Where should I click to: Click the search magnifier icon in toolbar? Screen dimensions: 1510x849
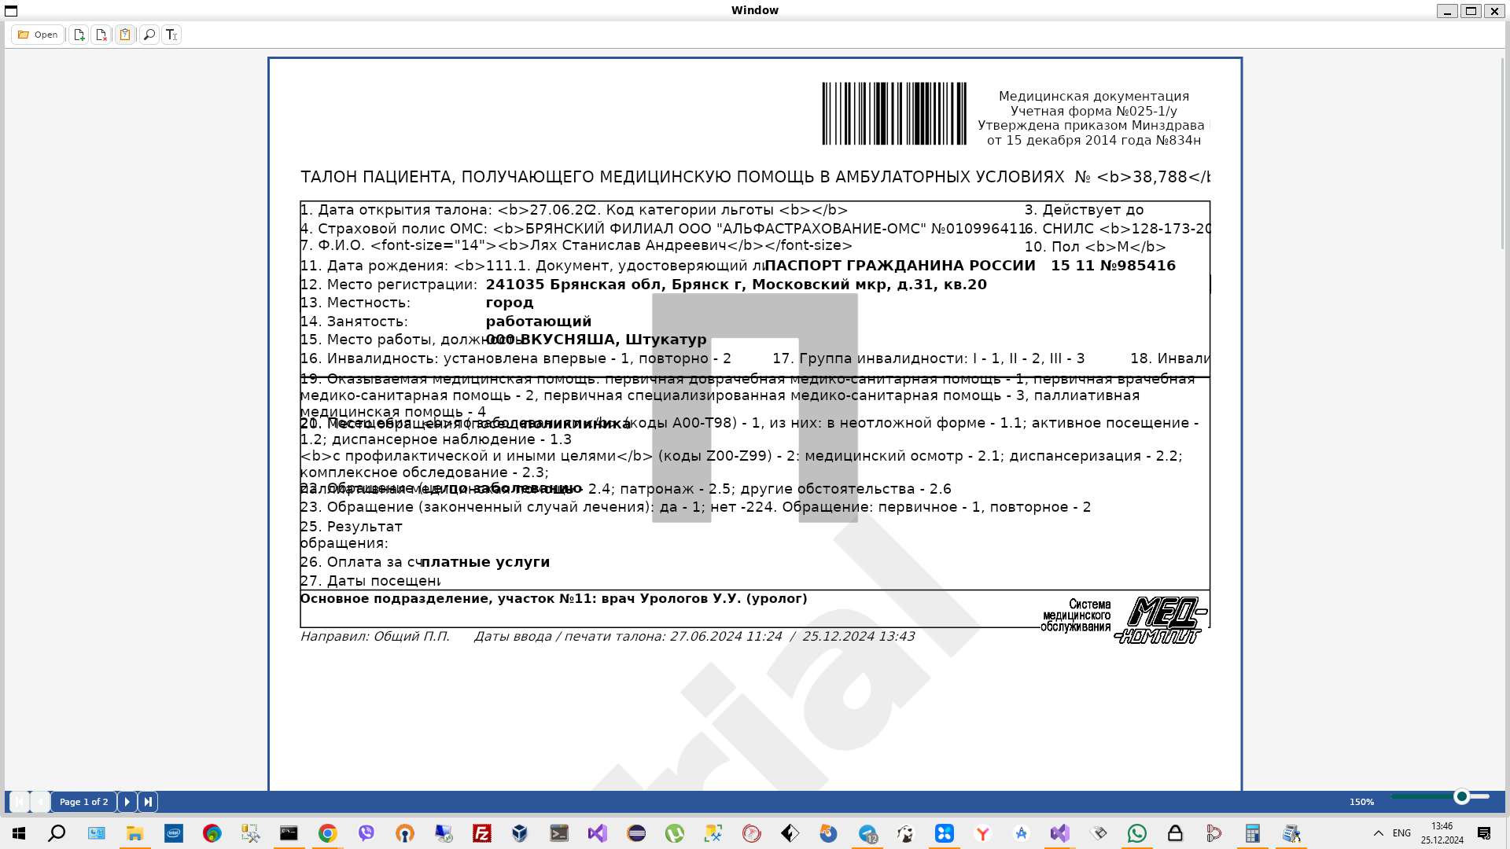tap(149, 35)
